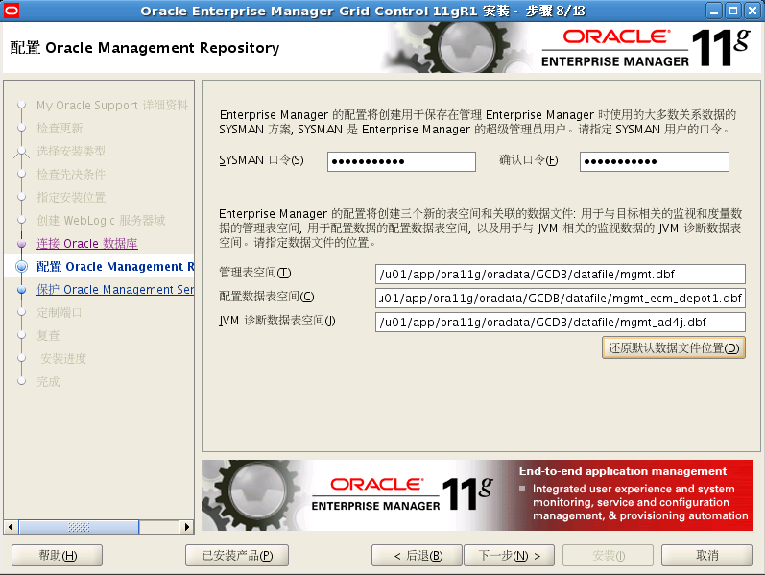The height and width of the screenshot is (575, 765).
Task: Click the current-step circle icon beside 配置 Oracle Management
Action: tap(21, 267)
